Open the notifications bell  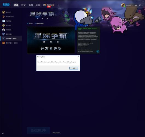[x=136, y=5]
